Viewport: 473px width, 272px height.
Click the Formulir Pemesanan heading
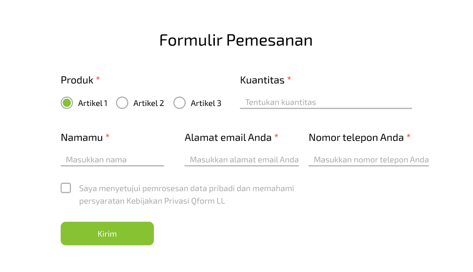(236, 40)
